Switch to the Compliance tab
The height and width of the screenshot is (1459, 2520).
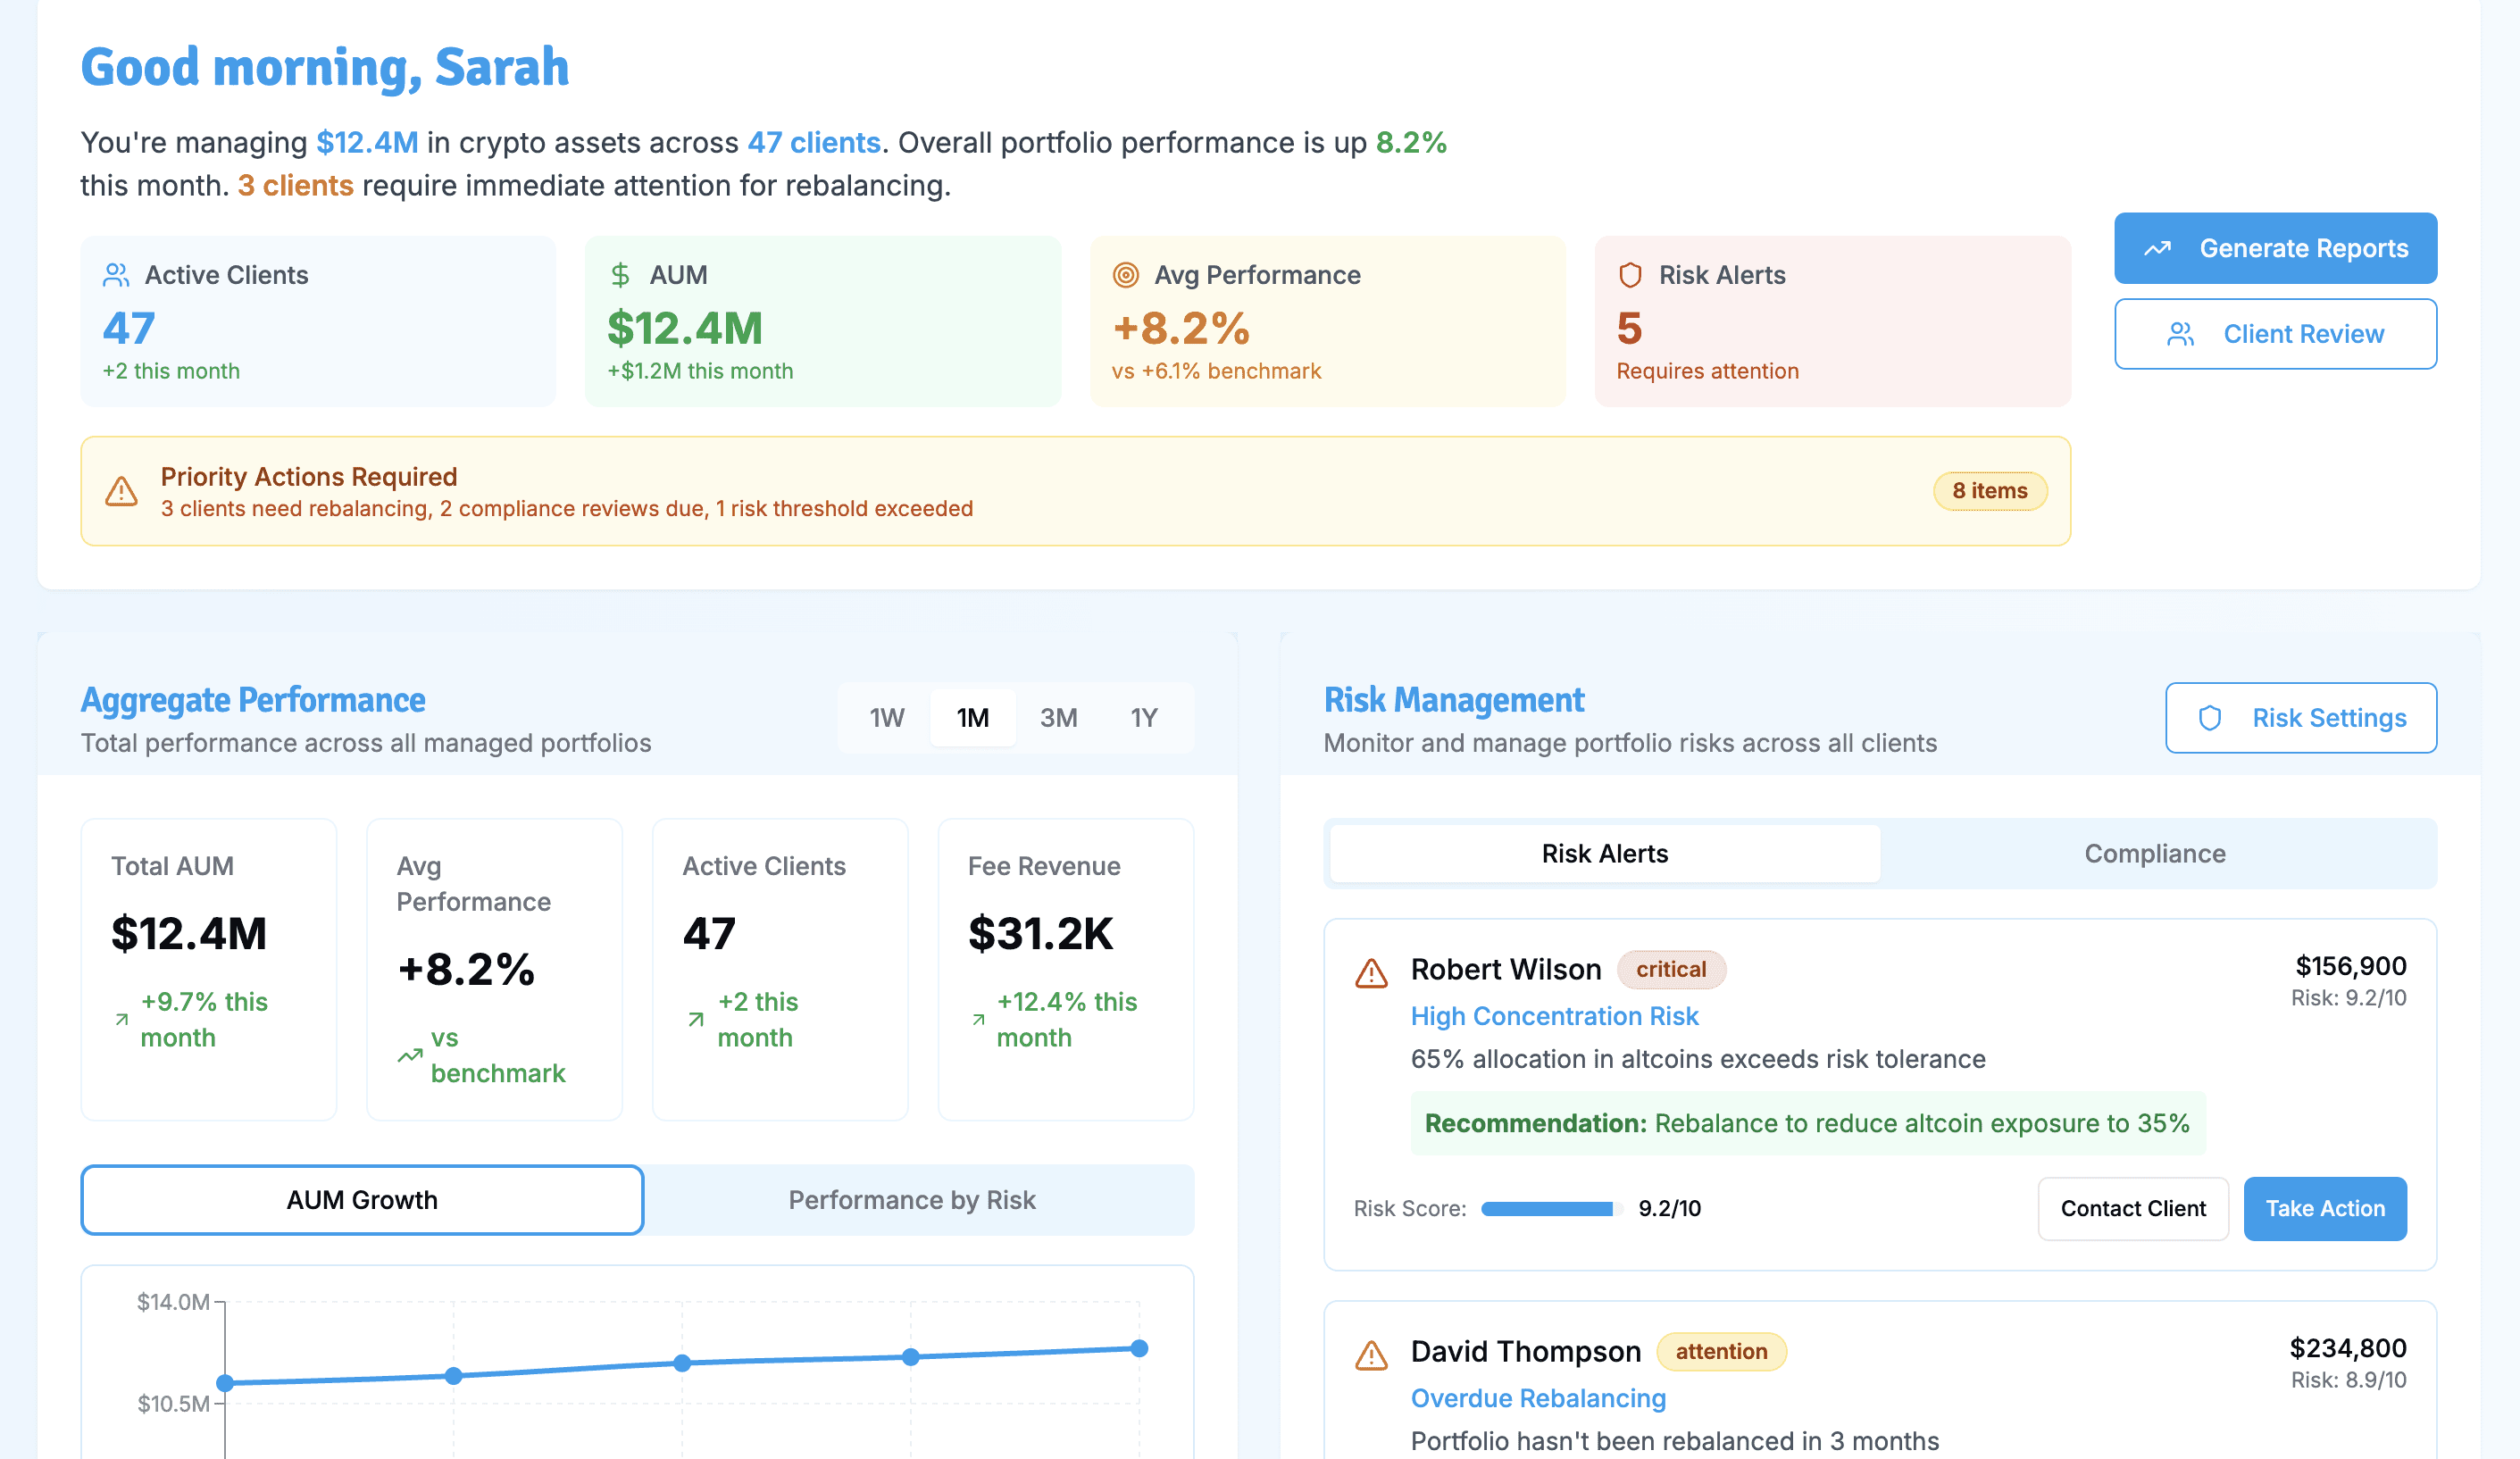click(2155, 853)
